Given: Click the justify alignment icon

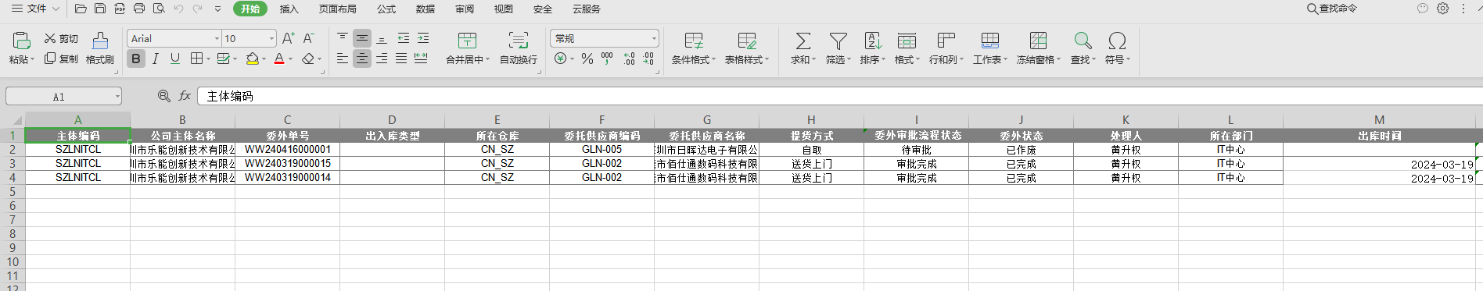Looking at the screenshot, I should click(x=401, y=59).
